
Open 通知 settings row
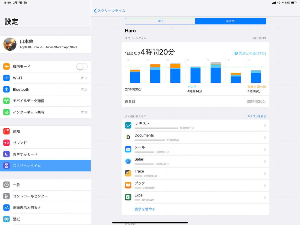coord(45,131)
